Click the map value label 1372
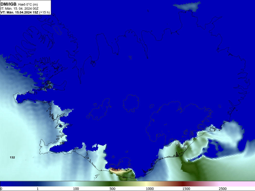This screenshot has width=255, height=191. coord(115,170)
